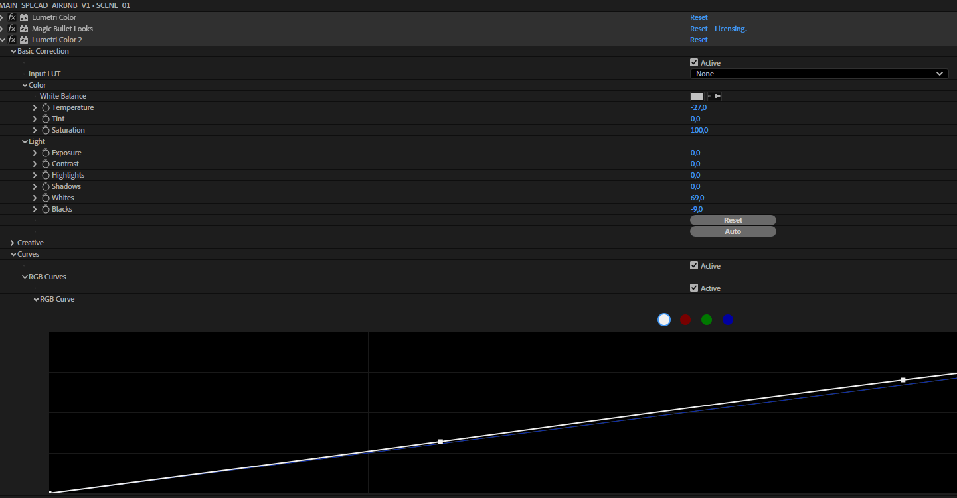Open the White Balance color swatch
This screenshot has width=957, height=498.
pyautogui.click(x=697, y=96)
